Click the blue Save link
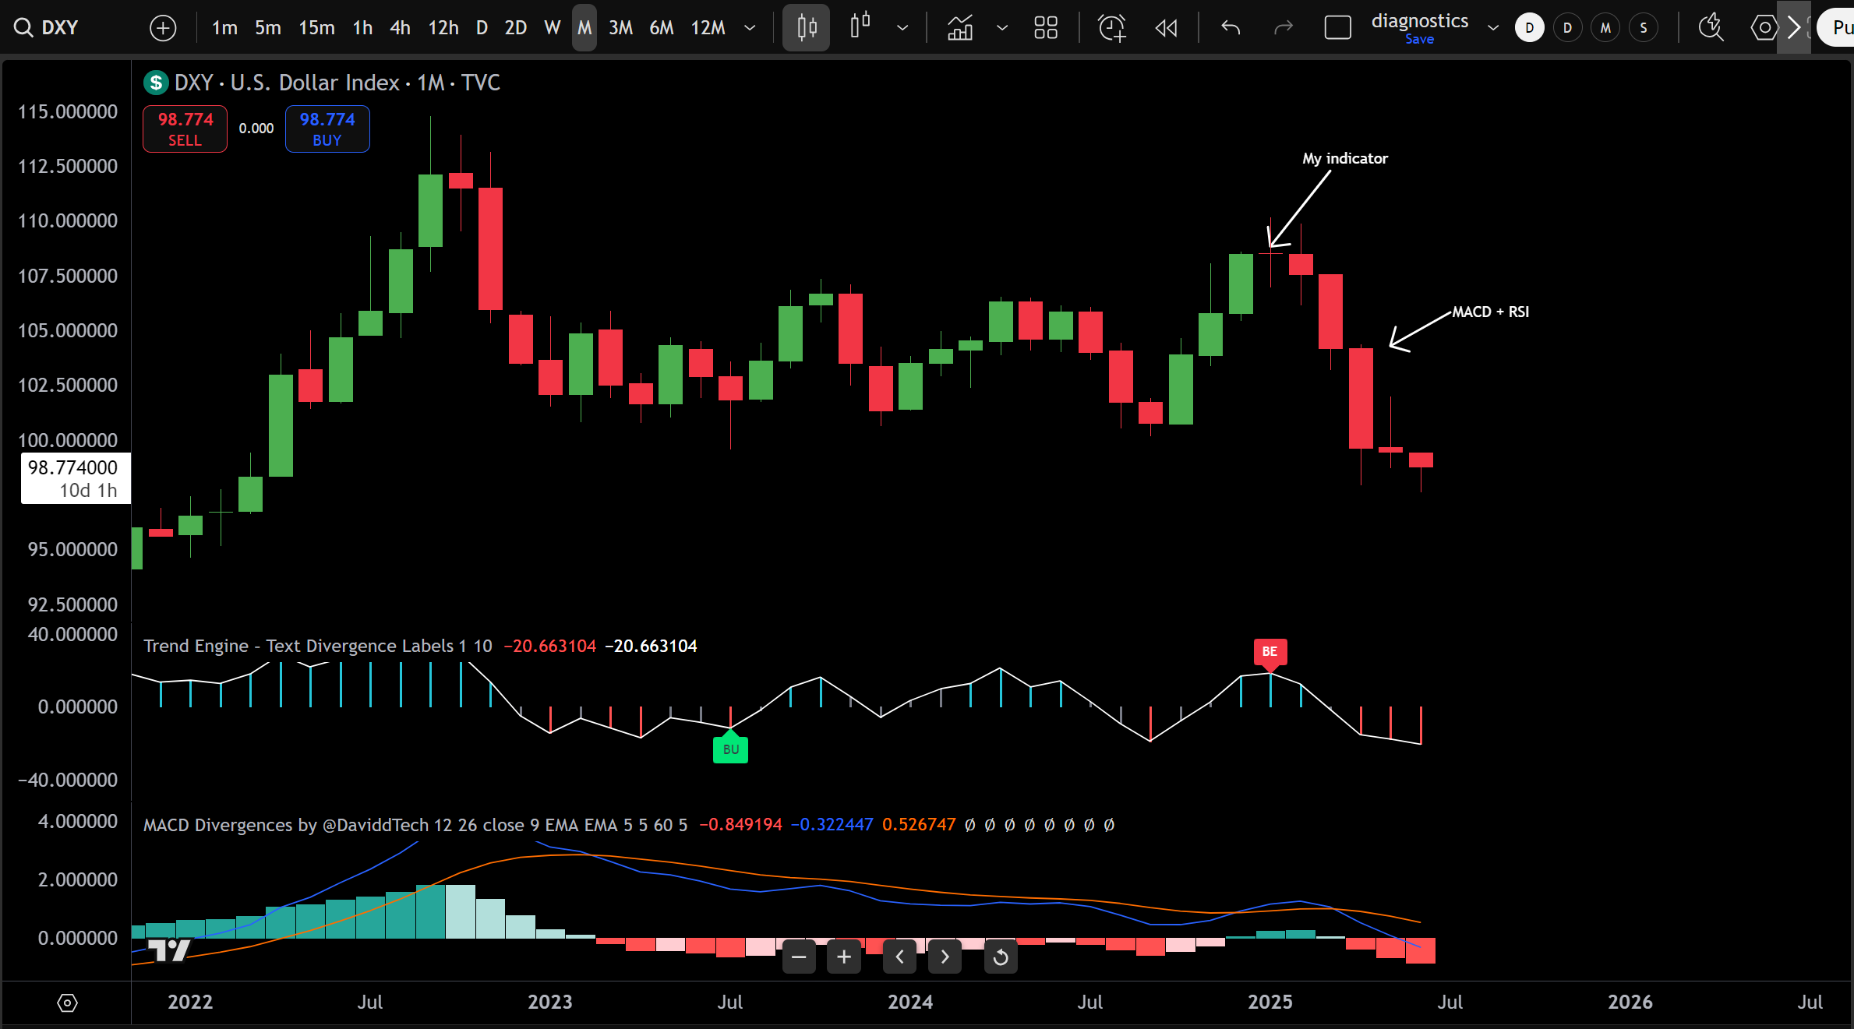Screen dimensions: 1854x1029 click(x=1419, y=39)
